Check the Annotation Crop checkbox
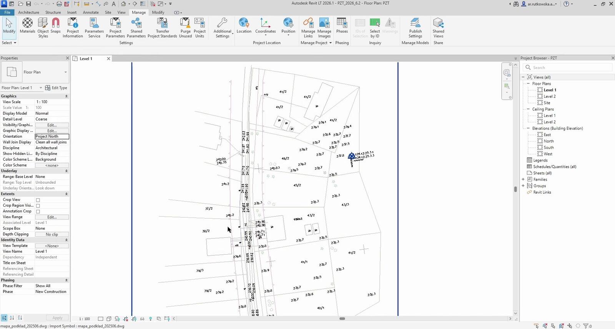The width and height of the screenshot is (615, 329). pos(38,211)
